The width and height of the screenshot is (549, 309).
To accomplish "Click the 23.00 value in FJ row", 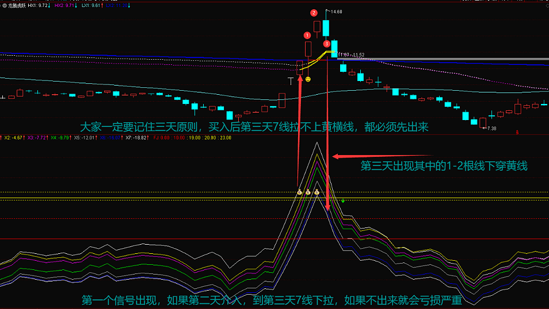I will click(226, 138).
